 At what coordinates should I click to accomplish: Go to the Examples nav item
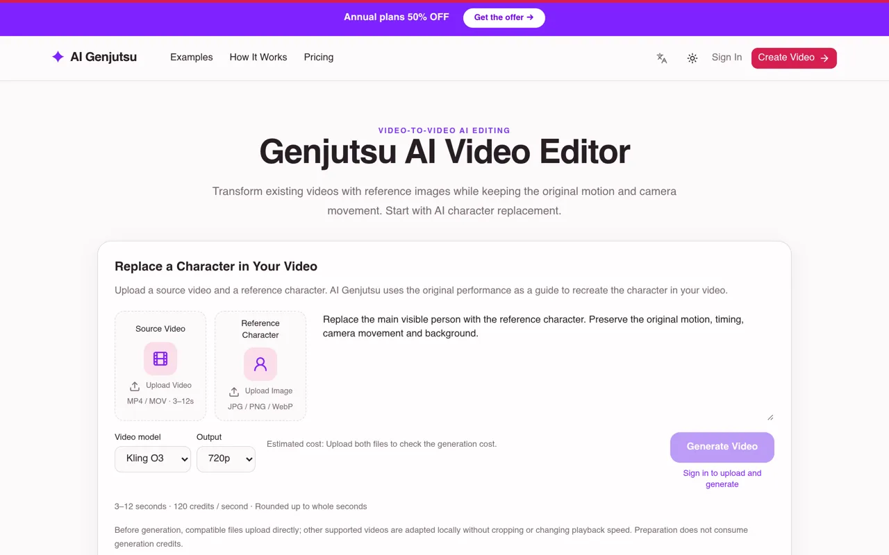tap(192, 57)
